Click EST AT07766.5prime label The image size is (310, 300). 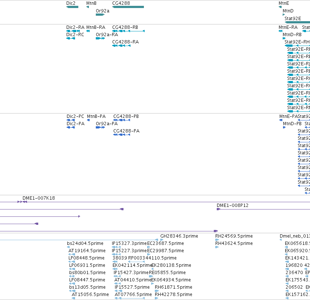pyautogui.click(x=133, y=295)
